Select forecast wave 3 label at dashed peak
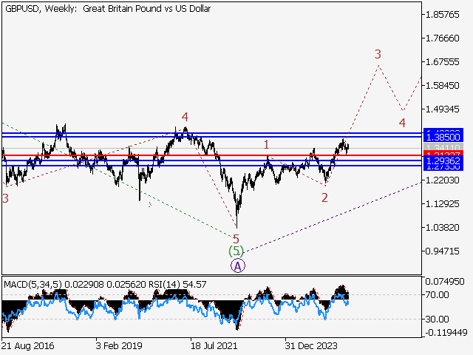This screenshot has height=355, width=473. (378, 54)
